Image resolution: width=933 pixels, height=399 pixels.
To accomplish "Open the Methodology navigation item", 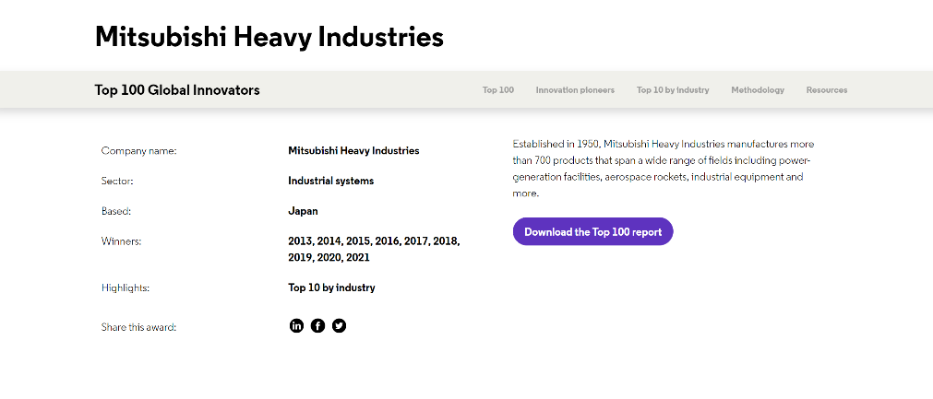I will pyautogui.click(x=758, y=90).
